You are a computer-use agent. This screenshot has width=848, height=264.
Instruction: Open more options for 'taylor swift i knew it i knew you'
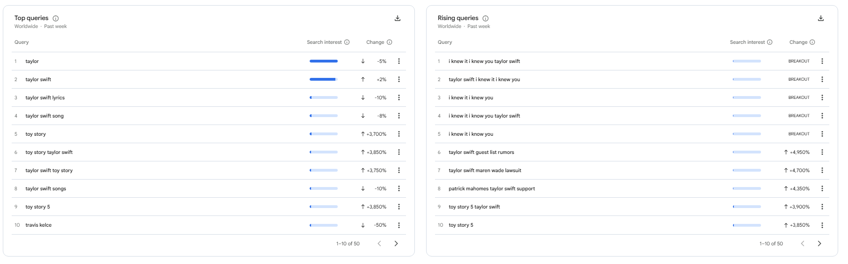[x=822, y=79]
